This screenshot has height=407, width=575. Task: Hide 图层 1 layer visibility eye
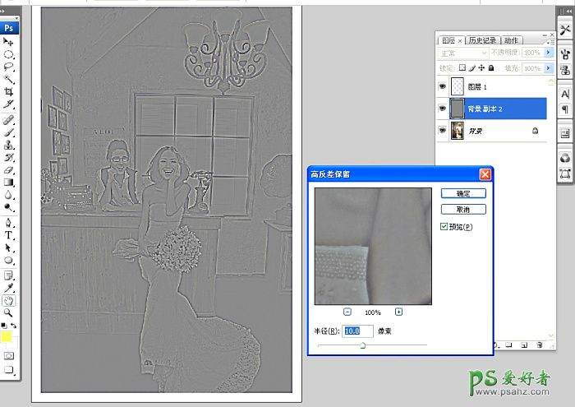click(x=443, y=86)
